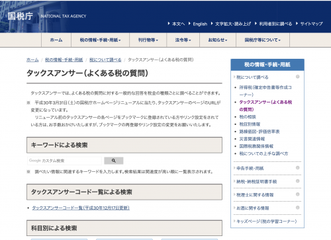Click round icon next to 納税・納税証明書手続

click(298, 181)
